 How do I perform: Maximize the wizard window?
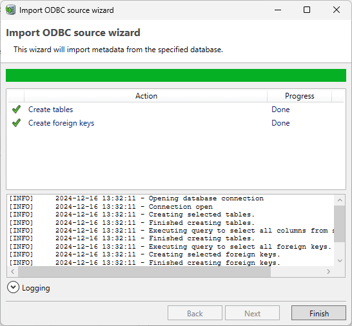[x=307, y=10]
